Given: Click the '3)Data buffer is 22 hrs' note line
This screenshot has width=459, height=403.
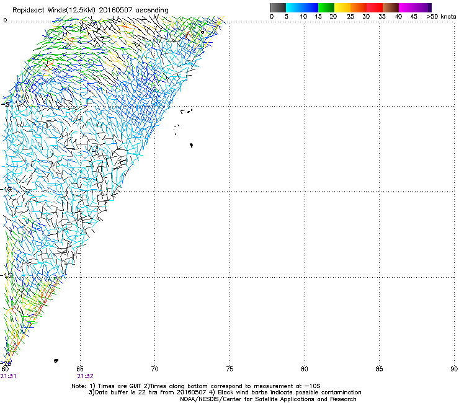Looking at the screenshot, I should click(x=225, y=392).
